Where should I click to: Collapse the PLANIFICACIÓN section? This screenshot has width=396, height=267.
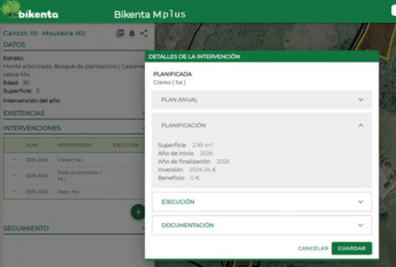pos(360,126)
